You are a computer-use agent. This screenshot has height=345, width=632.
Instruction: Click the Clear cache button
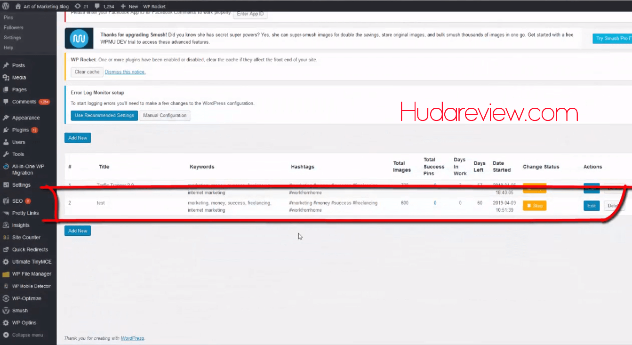click(87, 72)
